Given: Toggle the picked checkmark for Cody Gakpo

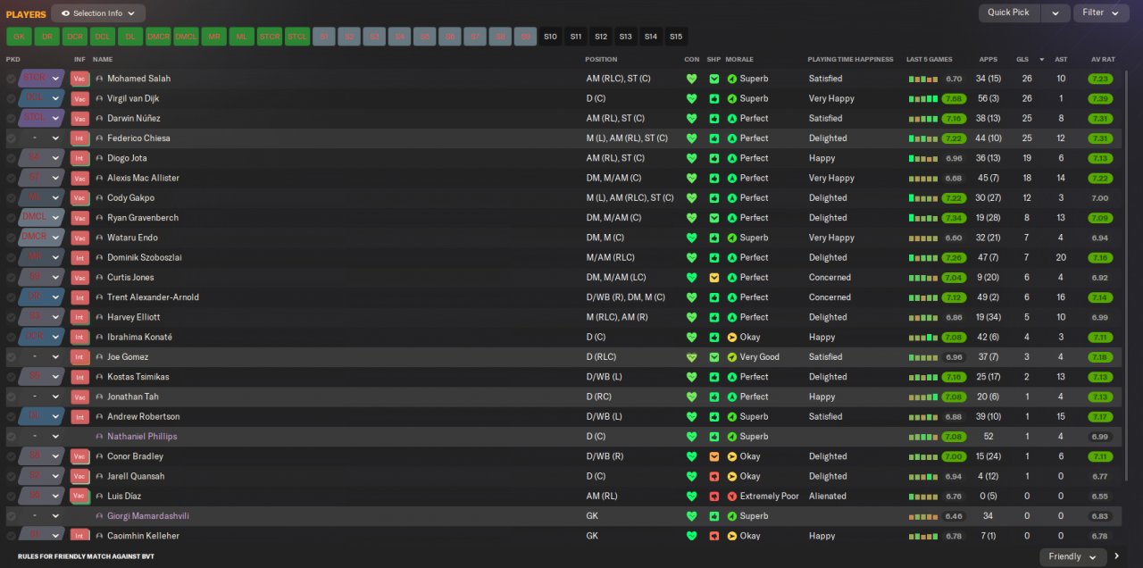Looking at the screenshot, I should 11,198.
